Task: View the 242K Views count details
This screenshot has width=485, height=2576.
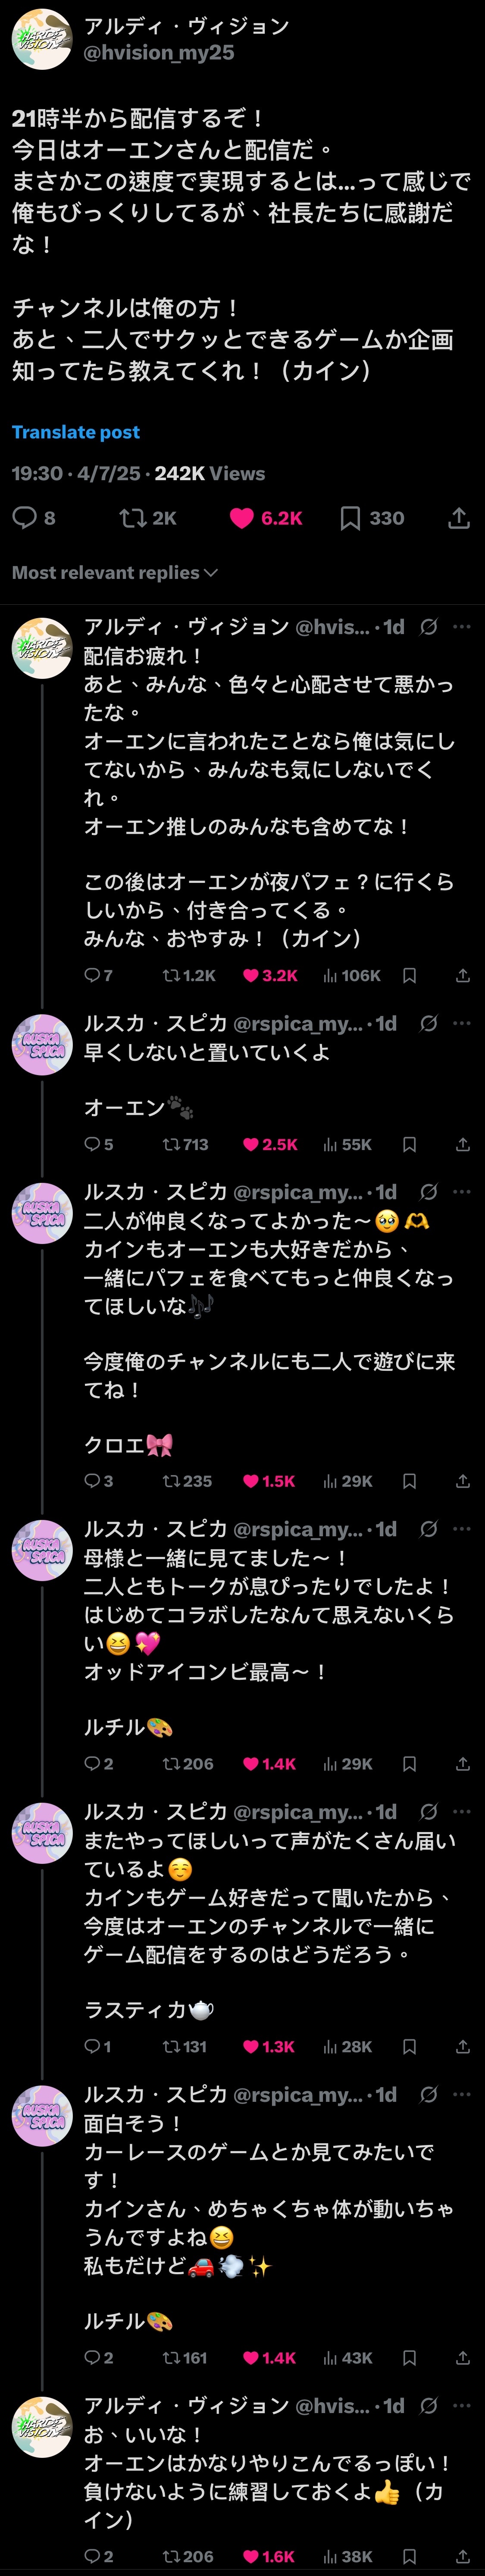Action: 209,473
